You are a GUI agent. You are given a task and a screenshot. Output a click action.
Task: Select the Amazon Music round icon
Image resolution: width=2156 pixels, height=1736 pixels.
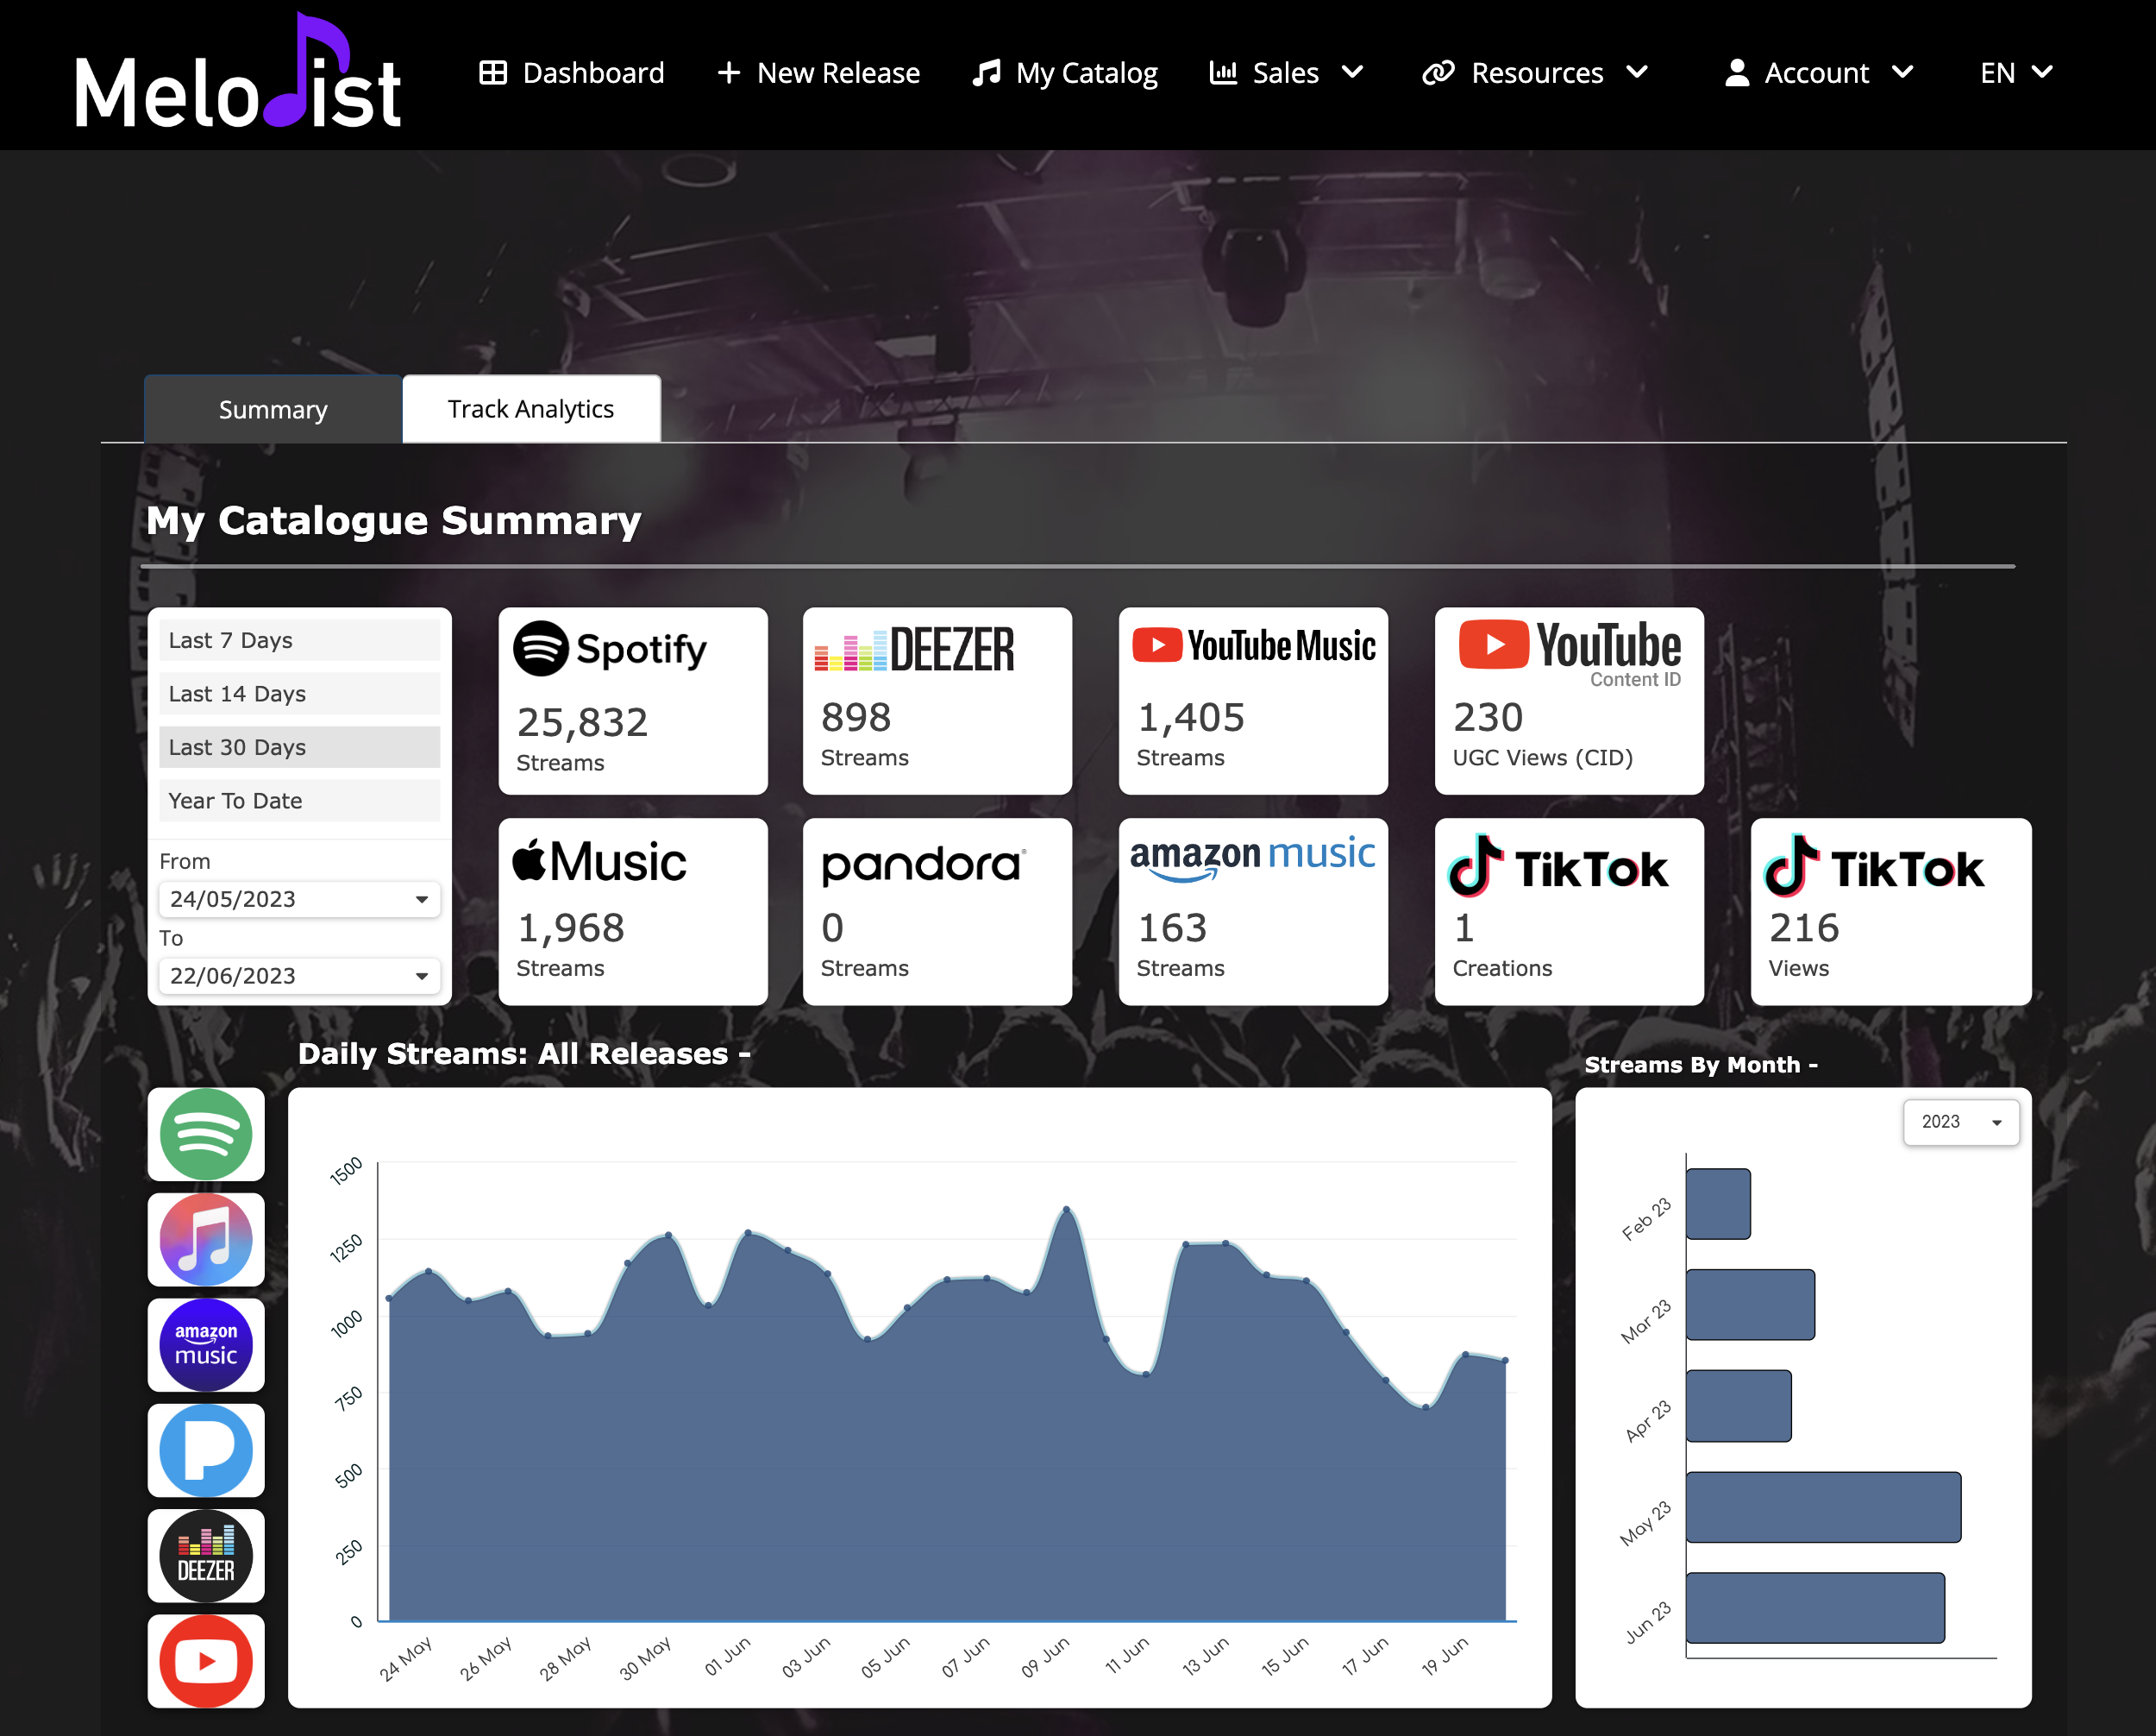(206, 1345)
